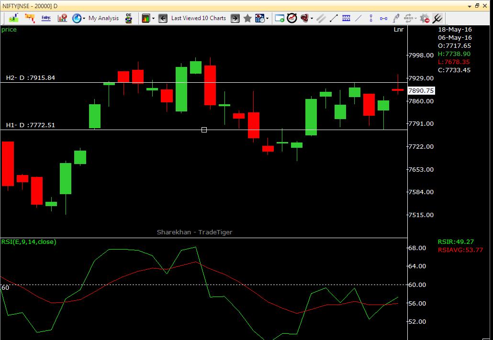493x340 pixels.
Task: Select the highlighted pitchfork tool
Action: pyautogui.click(x=437, y=18)
